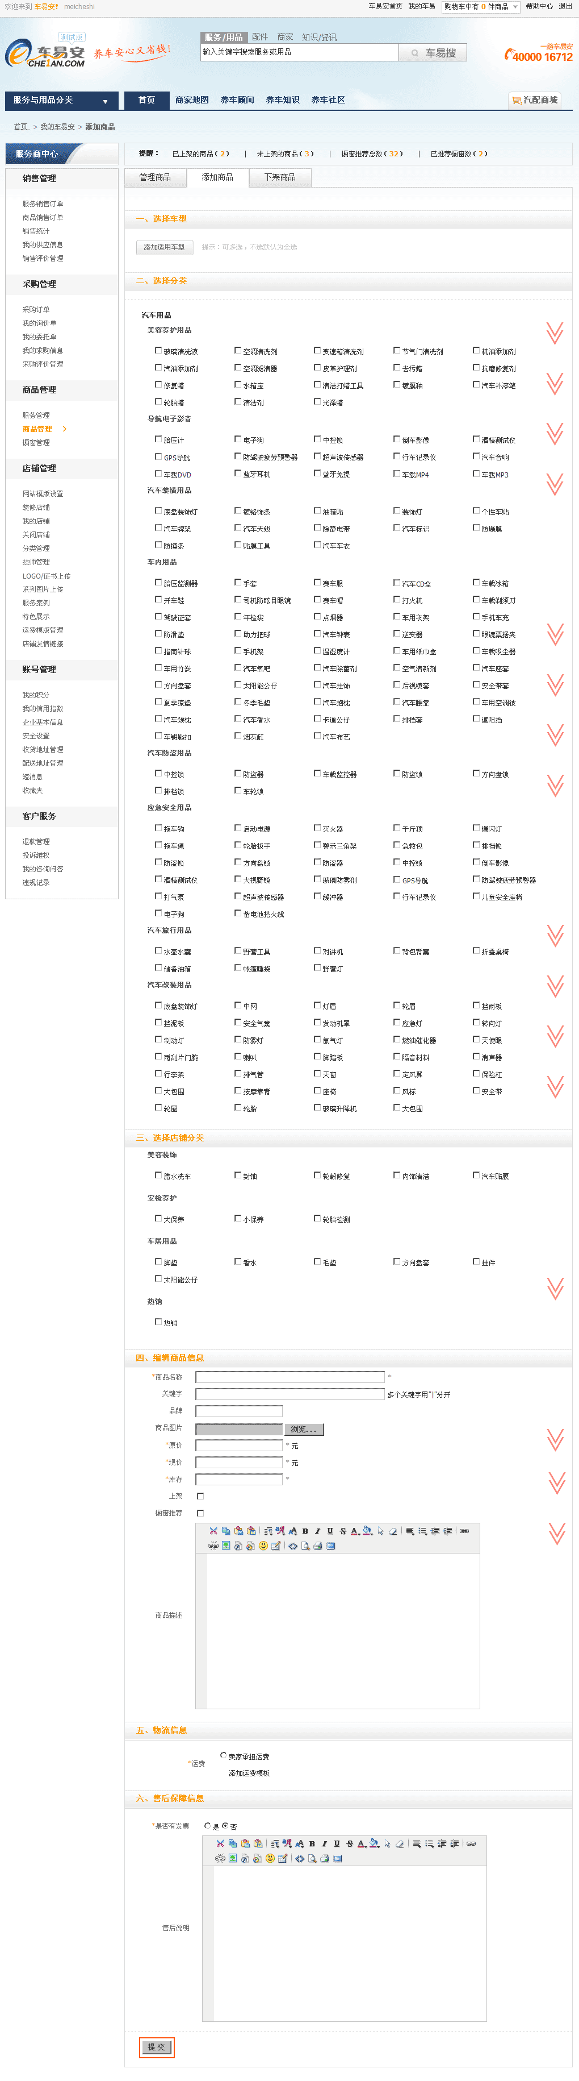579x2081 pixels.
Task: Click print icon in 售后说明 editor
Action: [x=324, y=1858]
